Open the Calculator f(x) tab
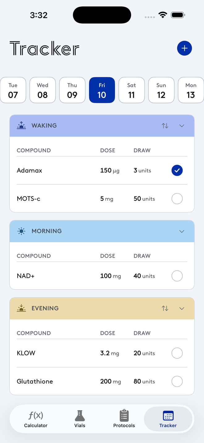 (36, 419)
